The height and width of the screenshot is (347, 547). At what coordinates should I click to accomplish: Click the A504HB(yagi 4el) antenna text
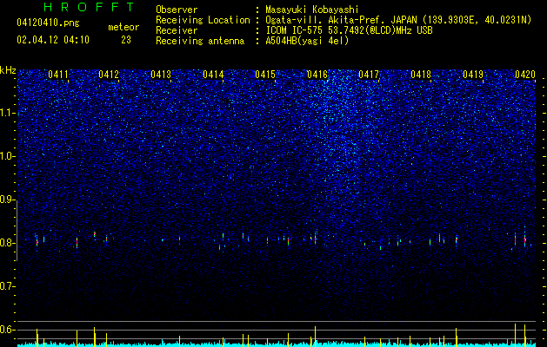307,41
